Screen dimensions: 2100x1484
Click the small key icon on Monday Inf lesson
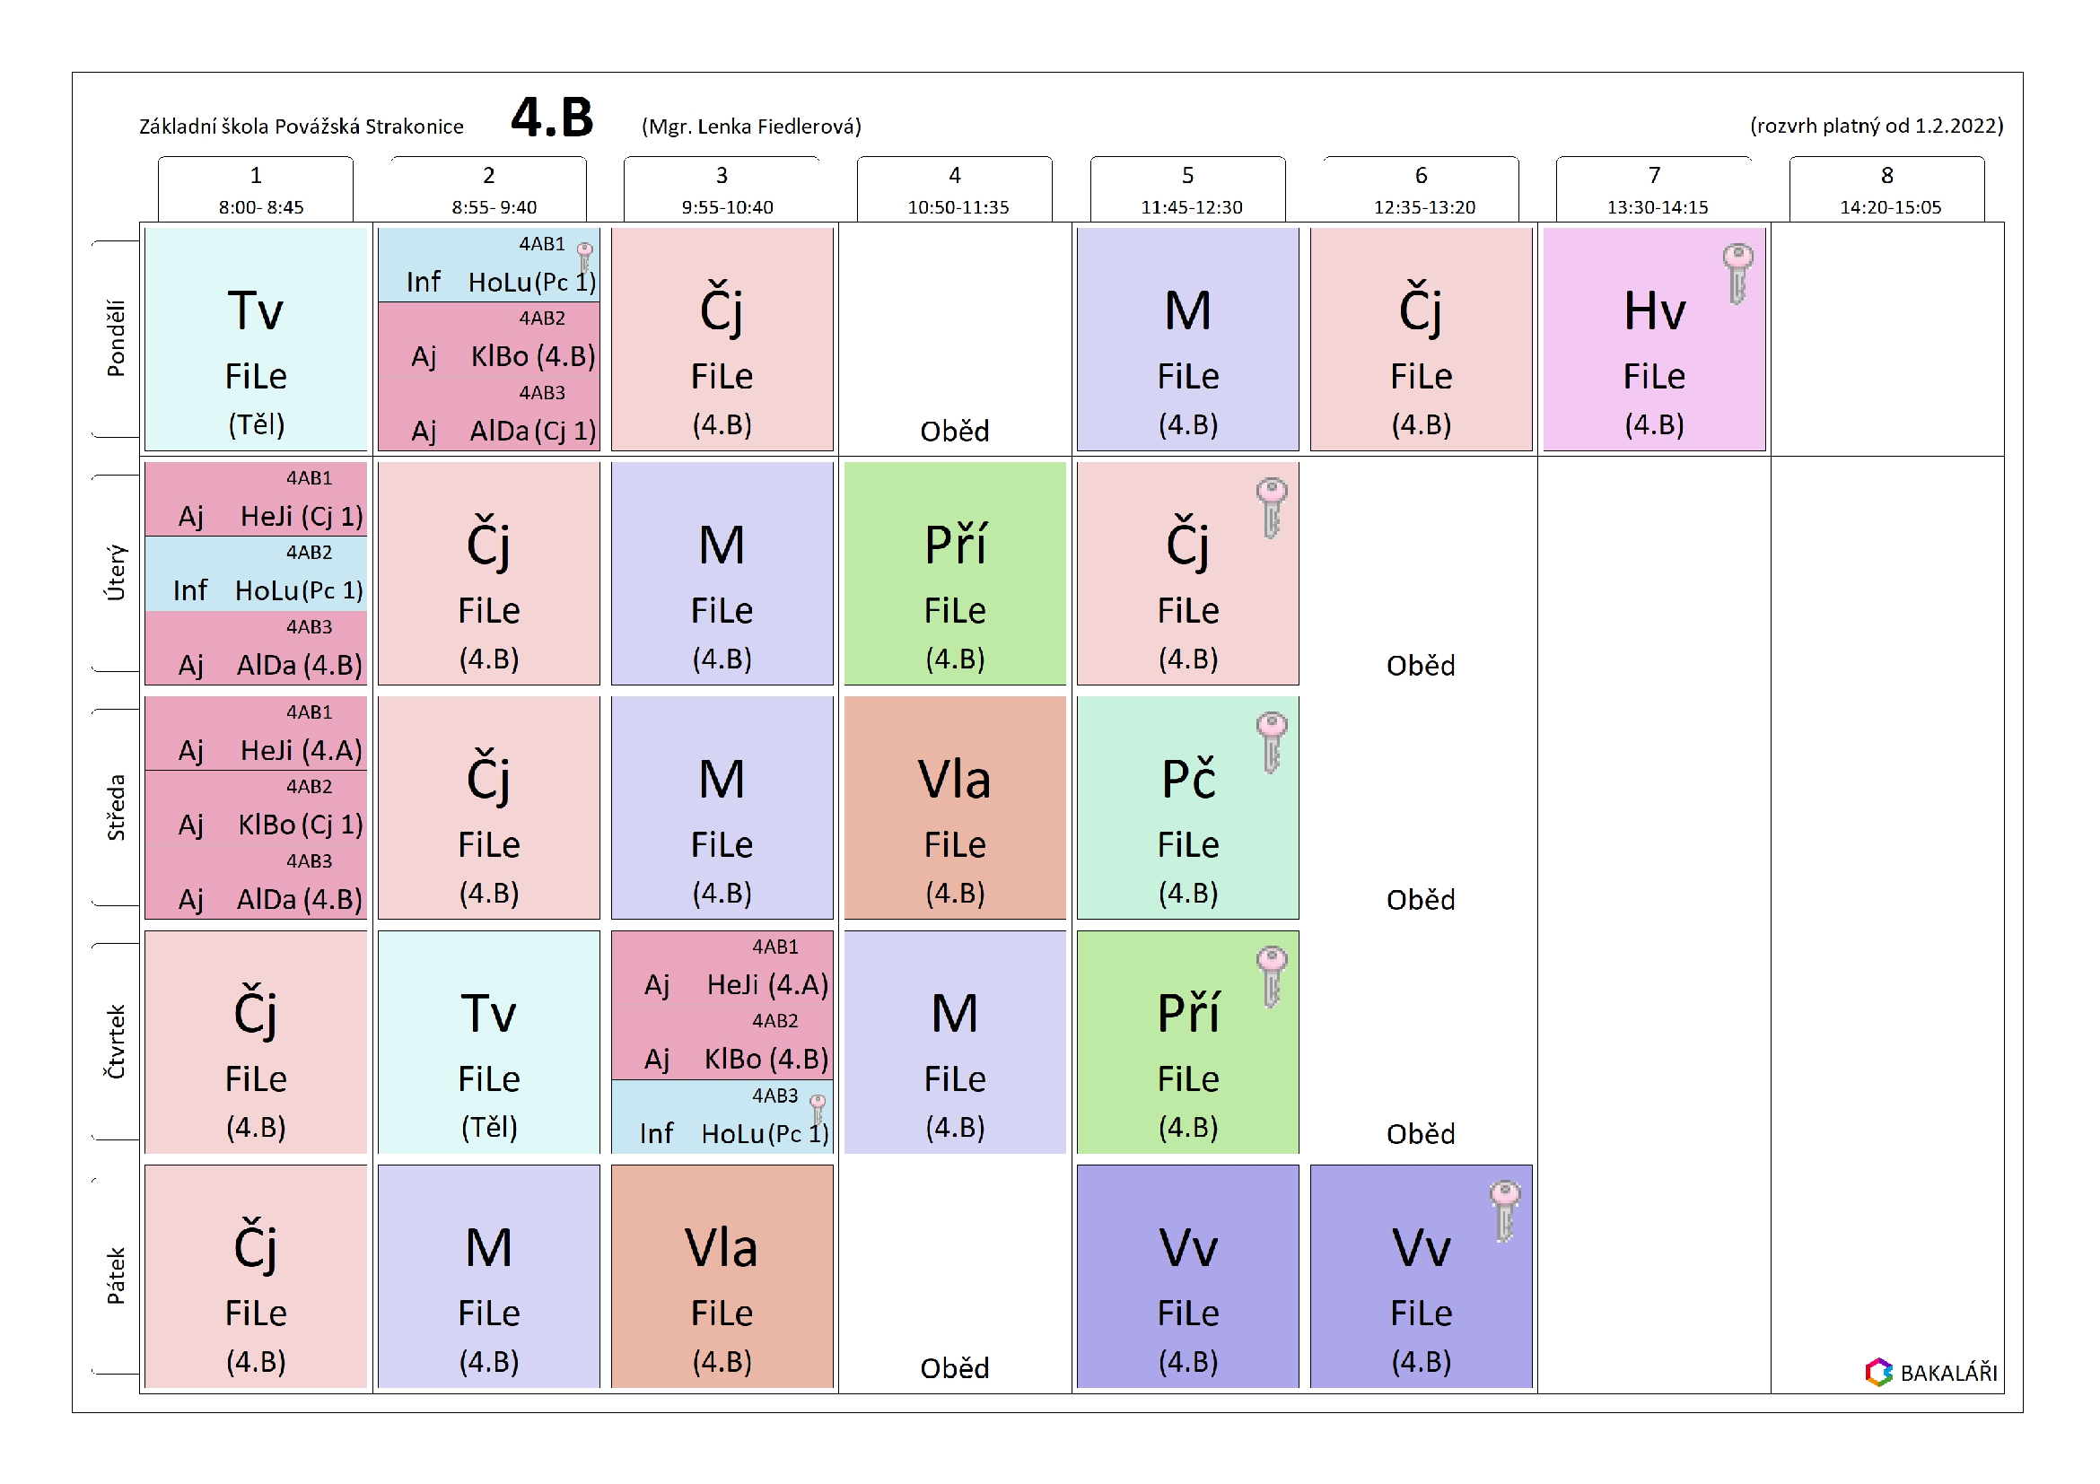pyautogui.click(x=584, y=257)
